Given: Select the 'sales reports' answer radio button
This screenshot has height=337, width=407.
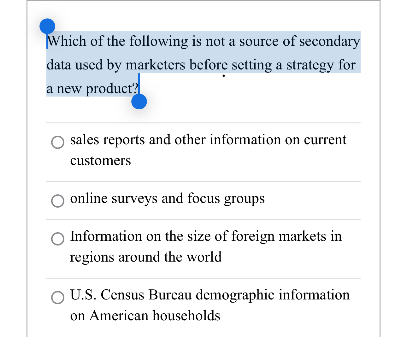Looking at the screenshot, I should (57, 143).
